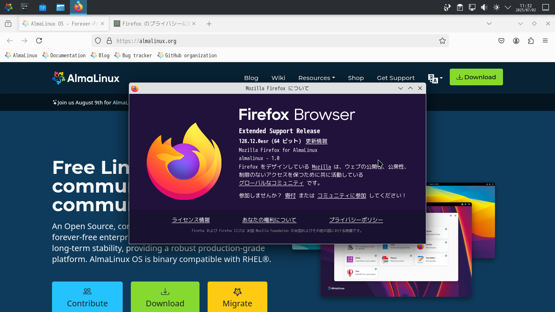Open the Firefox account menu
The image size is (555, 312).
click(x=516, y=41)
